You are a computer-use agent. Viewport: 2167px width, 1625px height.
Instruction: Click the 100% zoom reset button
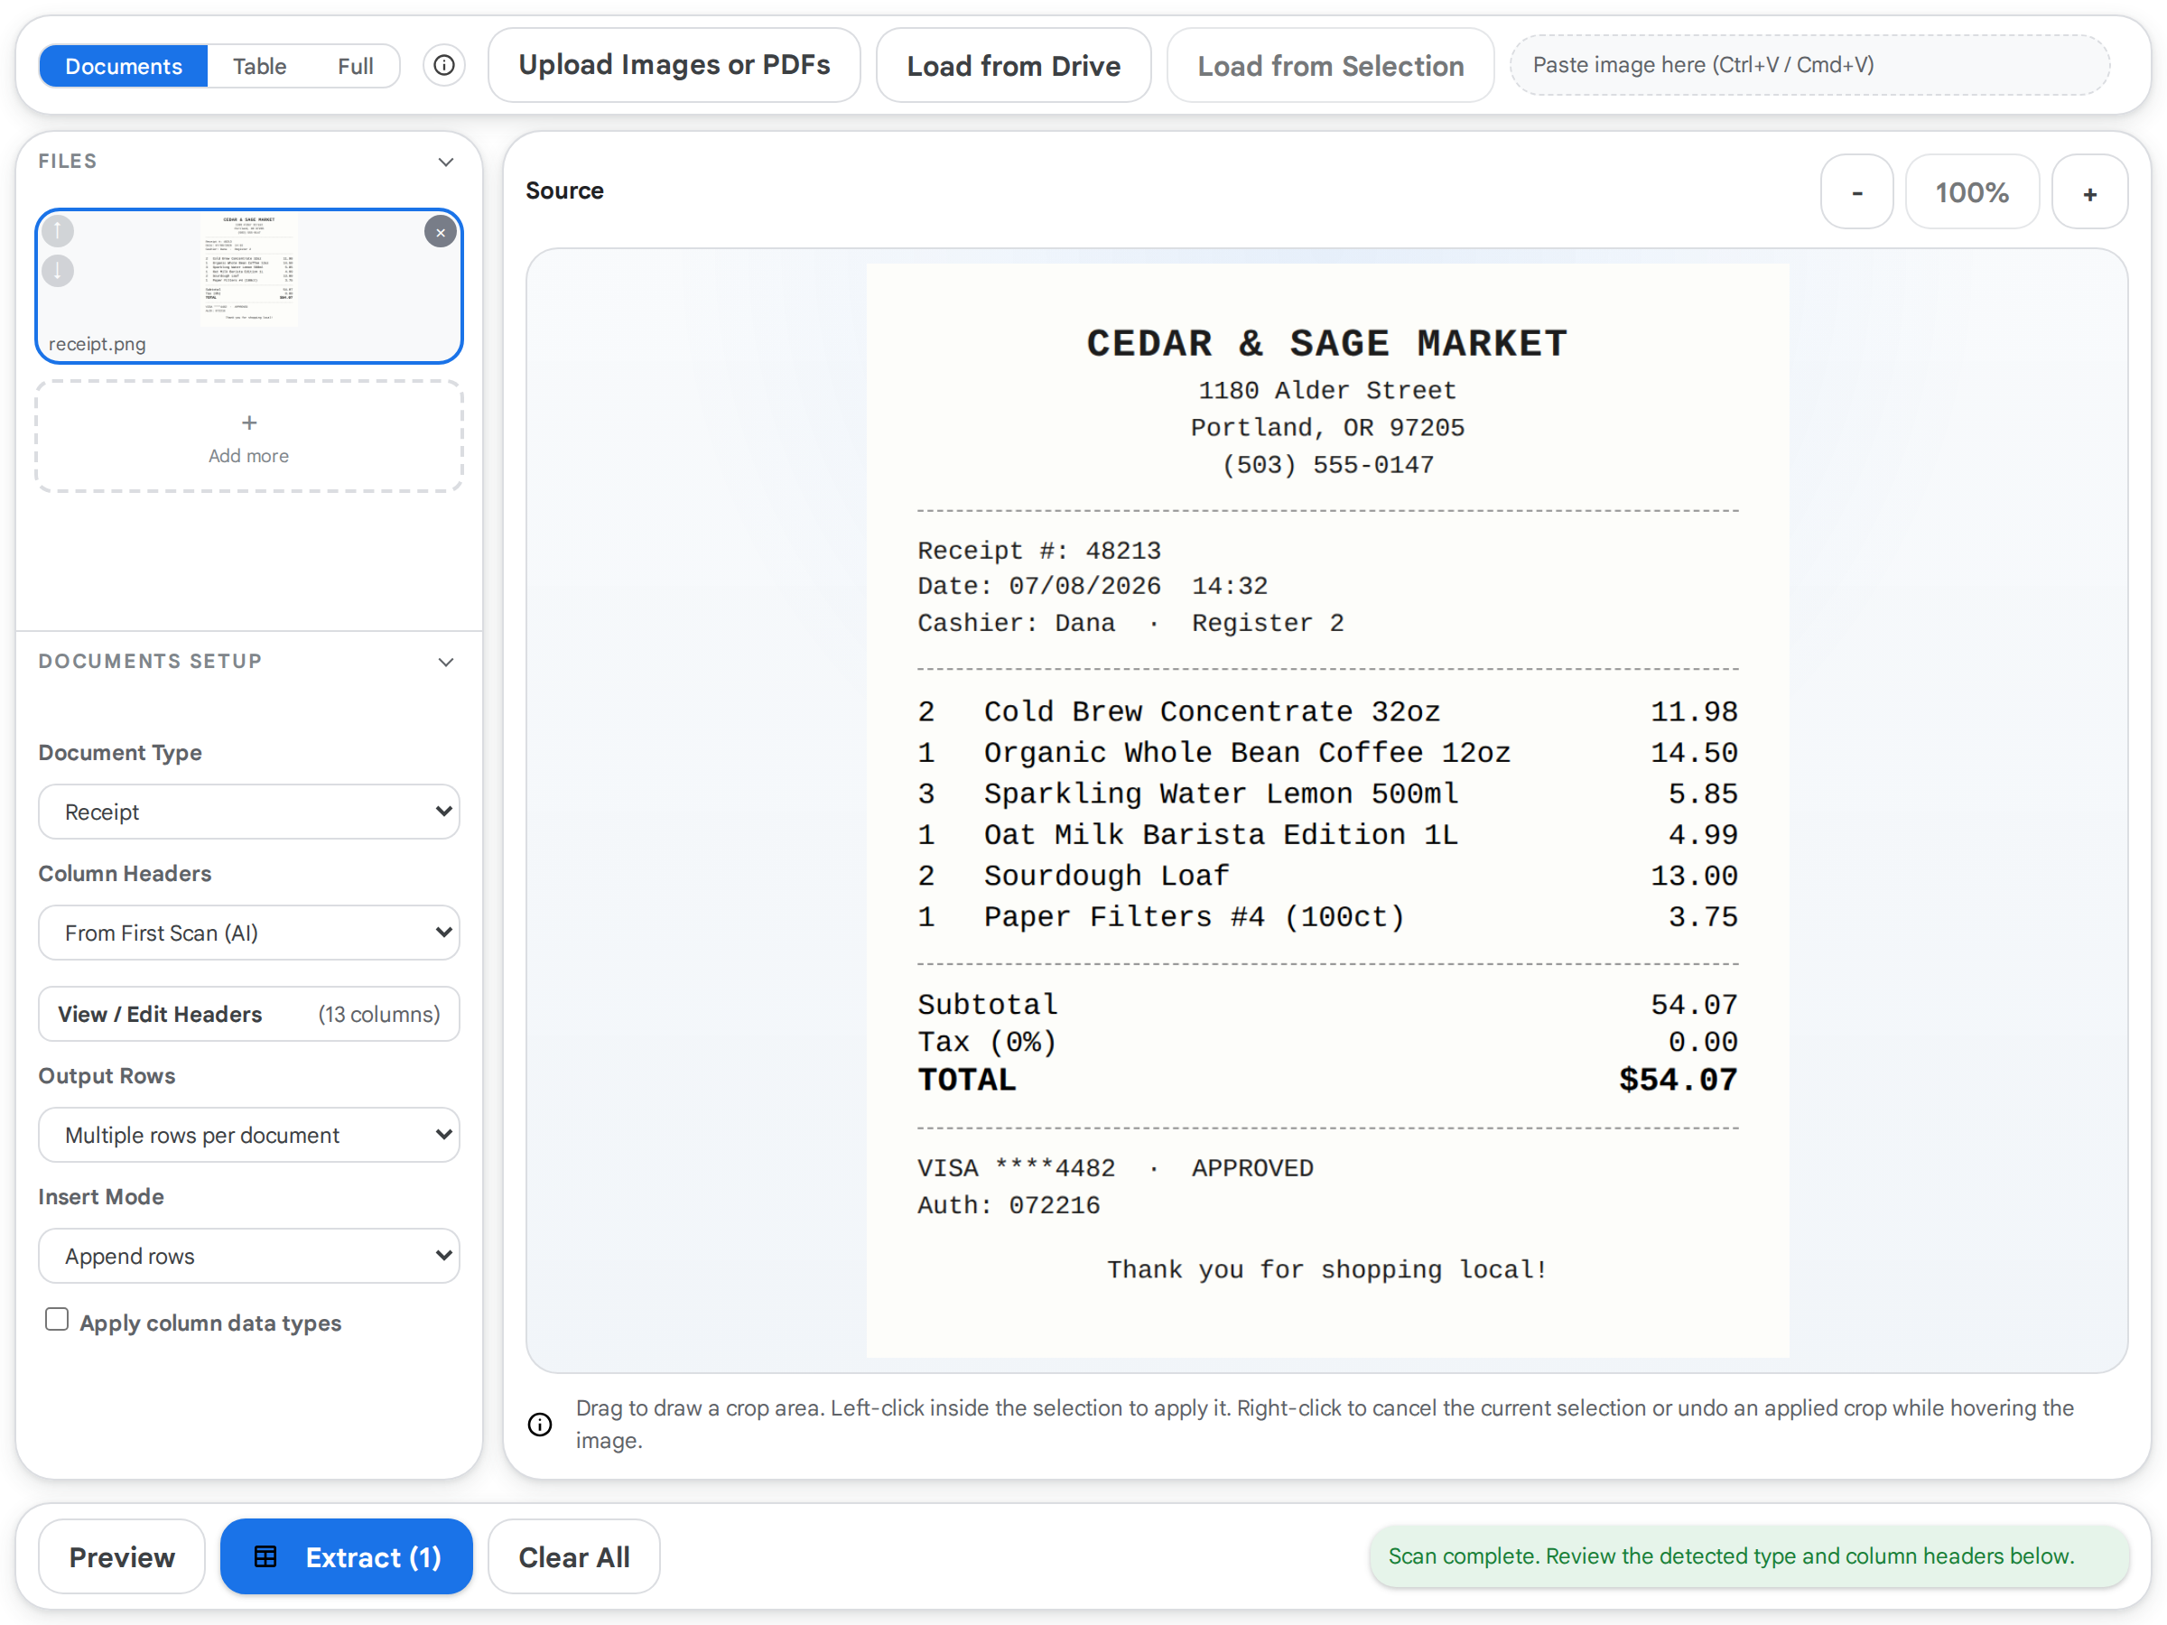(x=1972, y=192)
